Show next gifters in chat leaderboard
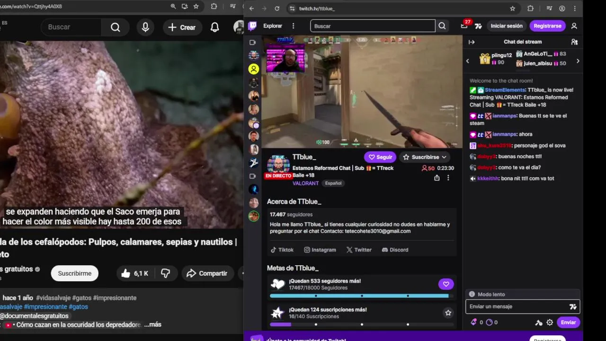Screen dimensions: 606x341 click(x=578, y=61)
